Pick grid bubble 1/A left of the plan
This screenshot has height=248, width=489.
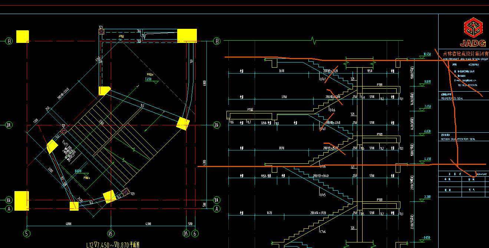tap(9, 200)
